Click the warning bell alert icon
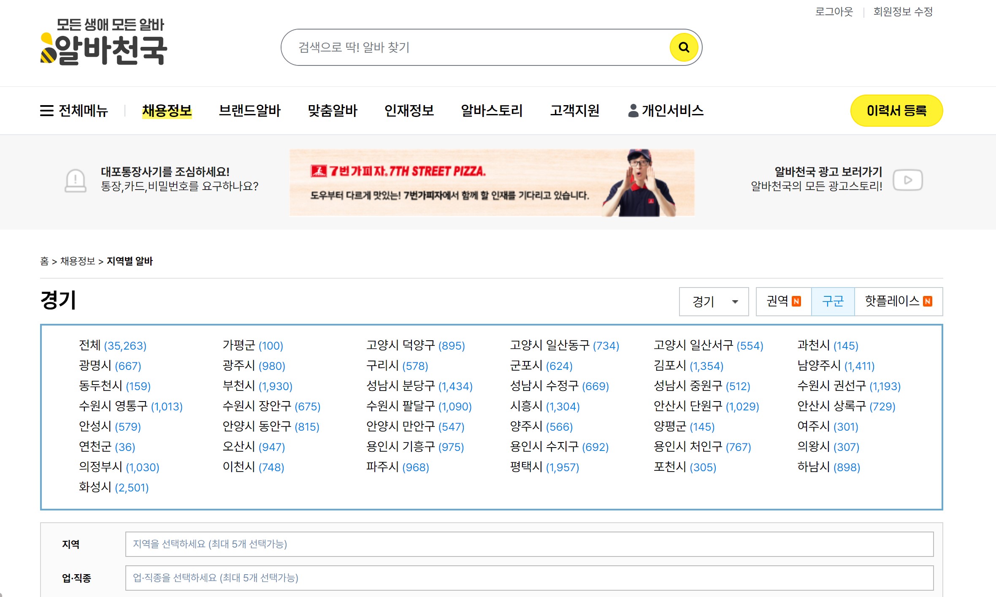 point(76,180)
